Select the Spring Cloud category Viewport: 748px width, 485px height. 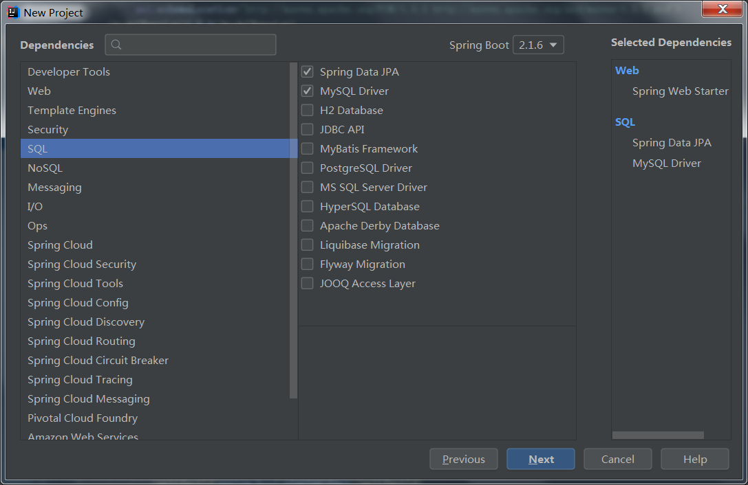[155, 245]
